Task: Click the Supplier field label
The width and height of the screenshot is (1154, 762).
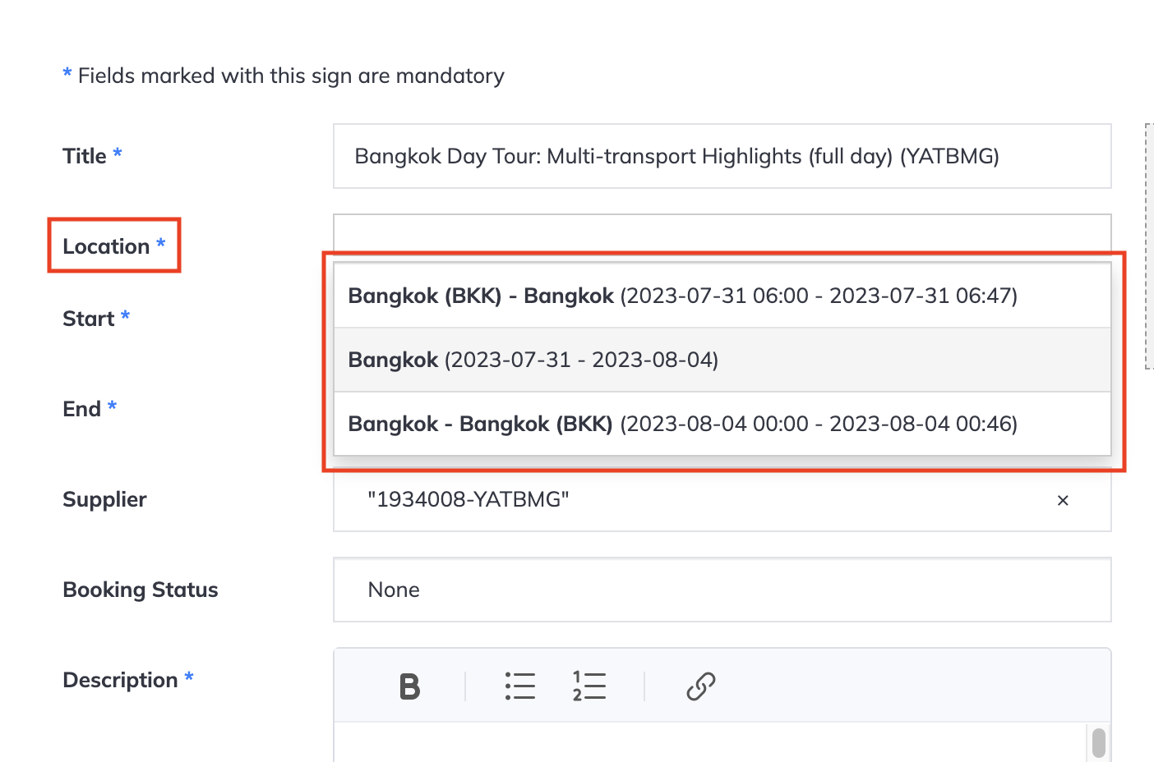Action: [x=104, y=499]
